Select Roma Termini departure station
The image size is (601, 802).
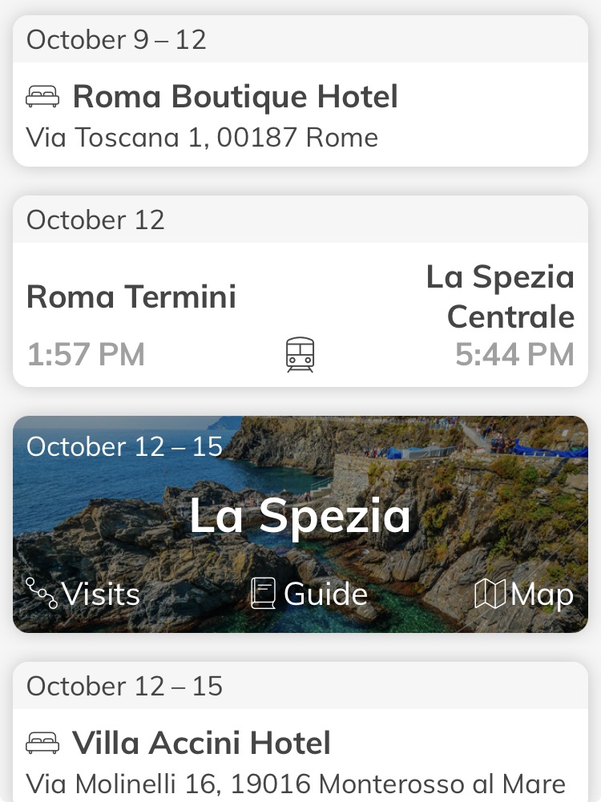(x=131, y=297)
